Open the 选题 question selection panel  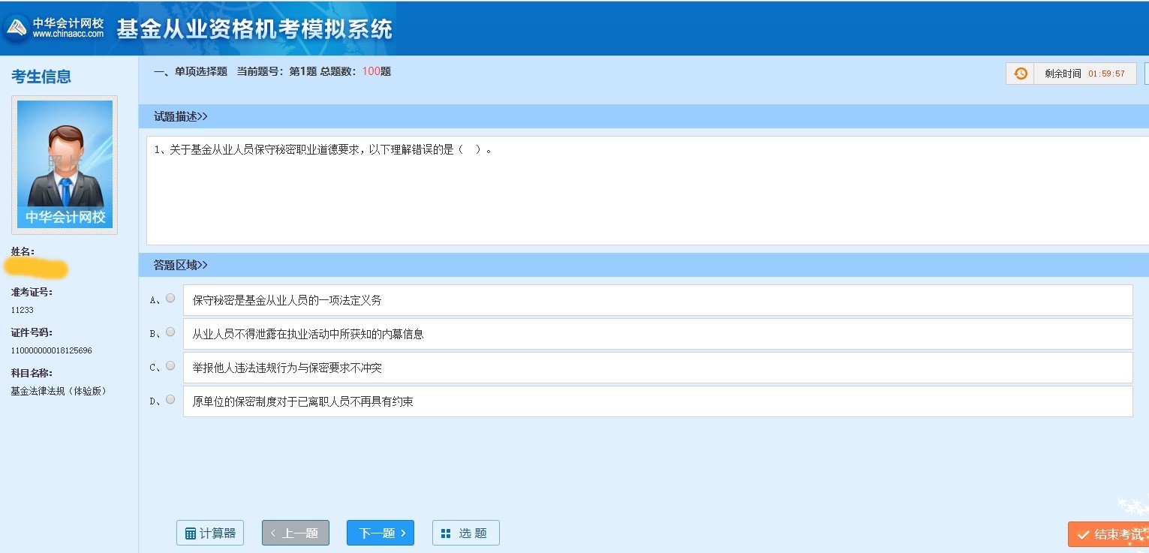[465, 533]
